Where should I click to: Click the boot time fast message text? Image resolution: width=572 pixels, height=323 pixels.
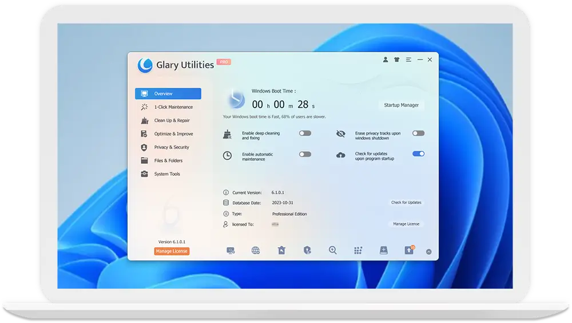pyautogui.click(x=275, y=117)
